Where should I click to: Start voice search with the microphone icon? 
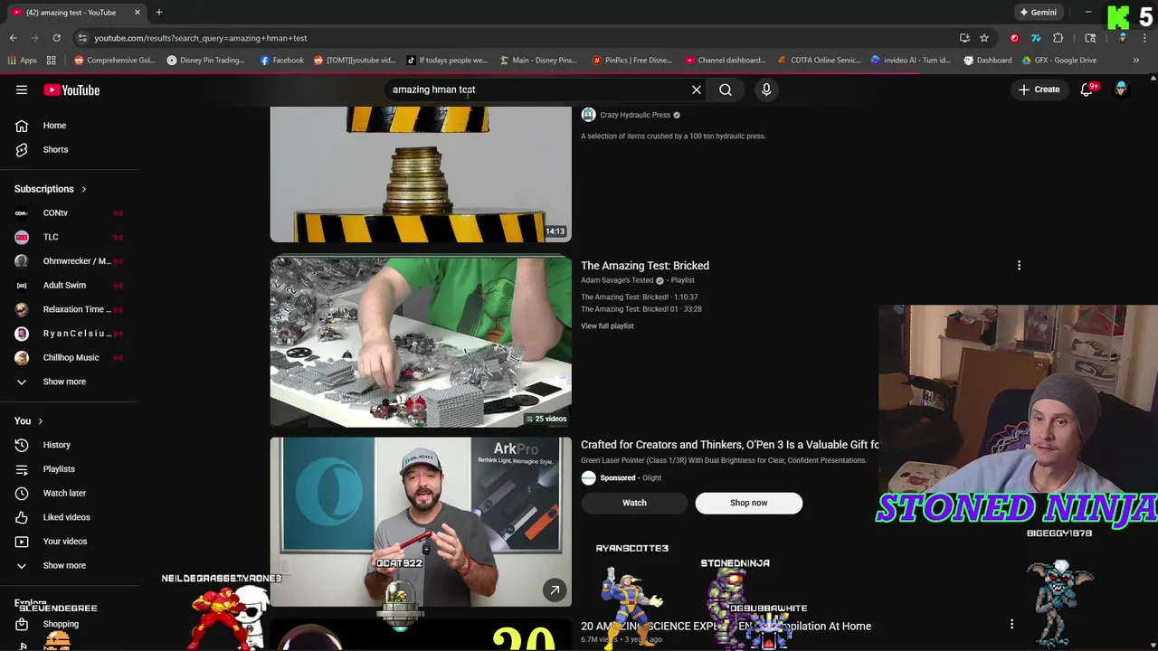click(x=766, y=90)
